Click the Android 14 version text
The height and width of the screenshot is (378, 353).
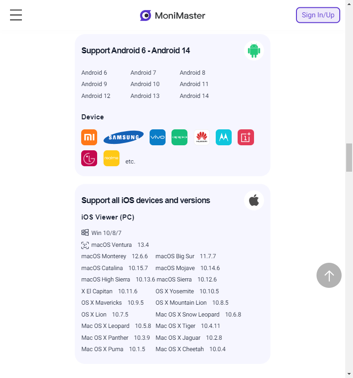point(194,96)
